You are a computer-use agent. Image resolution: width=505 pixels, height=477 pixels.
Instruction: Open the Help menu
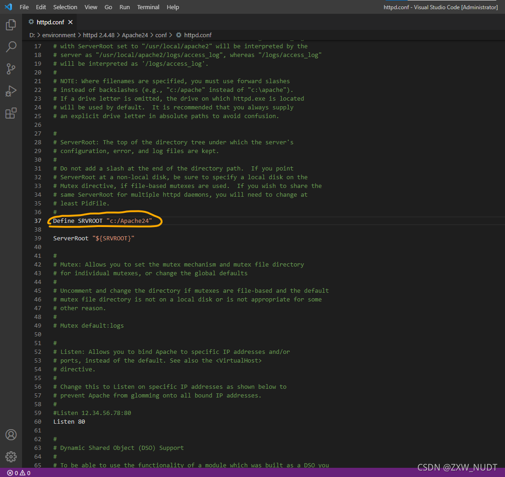(173, 7)
